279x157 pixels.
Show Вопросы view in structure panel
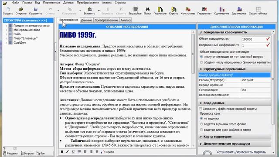click(x=27, y=153)
